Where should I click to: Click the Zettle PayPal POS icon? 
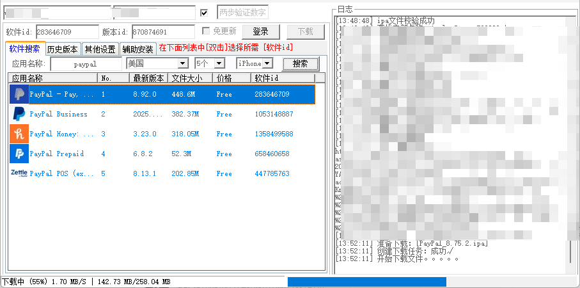(19, 173)
